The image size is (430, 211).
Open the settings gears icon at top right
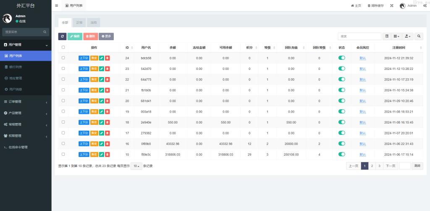[425, 6]
